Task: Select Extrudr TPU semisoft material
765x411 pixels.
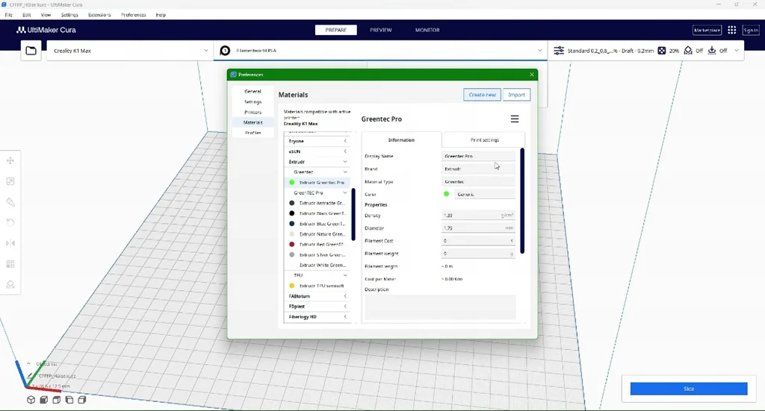Action: click(317, 286)
